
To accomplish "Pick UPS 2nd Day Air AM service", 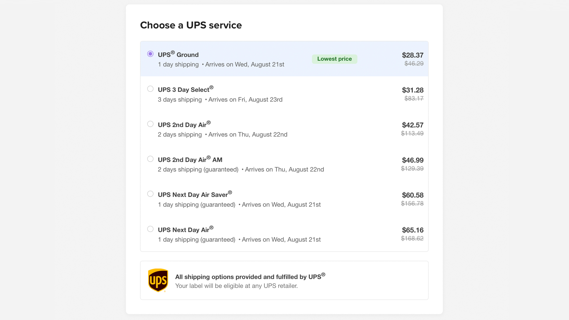I will click(150, 159).
